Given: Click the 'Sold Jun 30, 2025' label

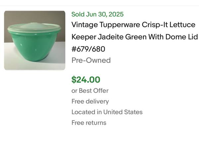Looking at the screenshot, I should [x=98, y=14].
